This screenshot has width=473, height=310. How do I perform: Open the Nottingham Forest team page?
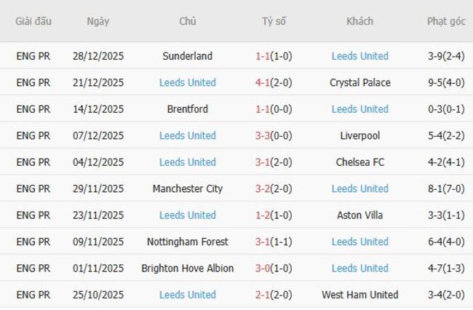pyautogui.click(x=187, y=242)
